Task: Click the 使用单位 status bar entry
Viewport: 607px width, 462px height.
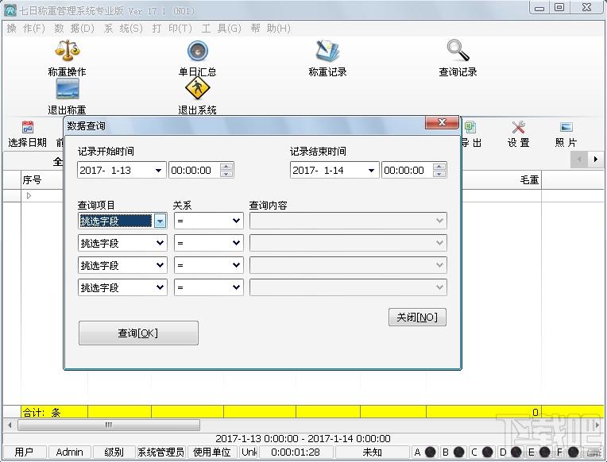Action: [212, 452]
